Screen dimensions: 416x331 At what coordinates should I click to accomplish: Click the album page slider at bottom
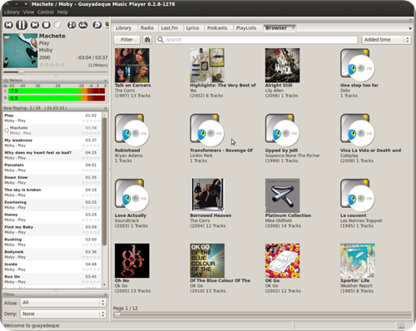click(x=262, y=314)
